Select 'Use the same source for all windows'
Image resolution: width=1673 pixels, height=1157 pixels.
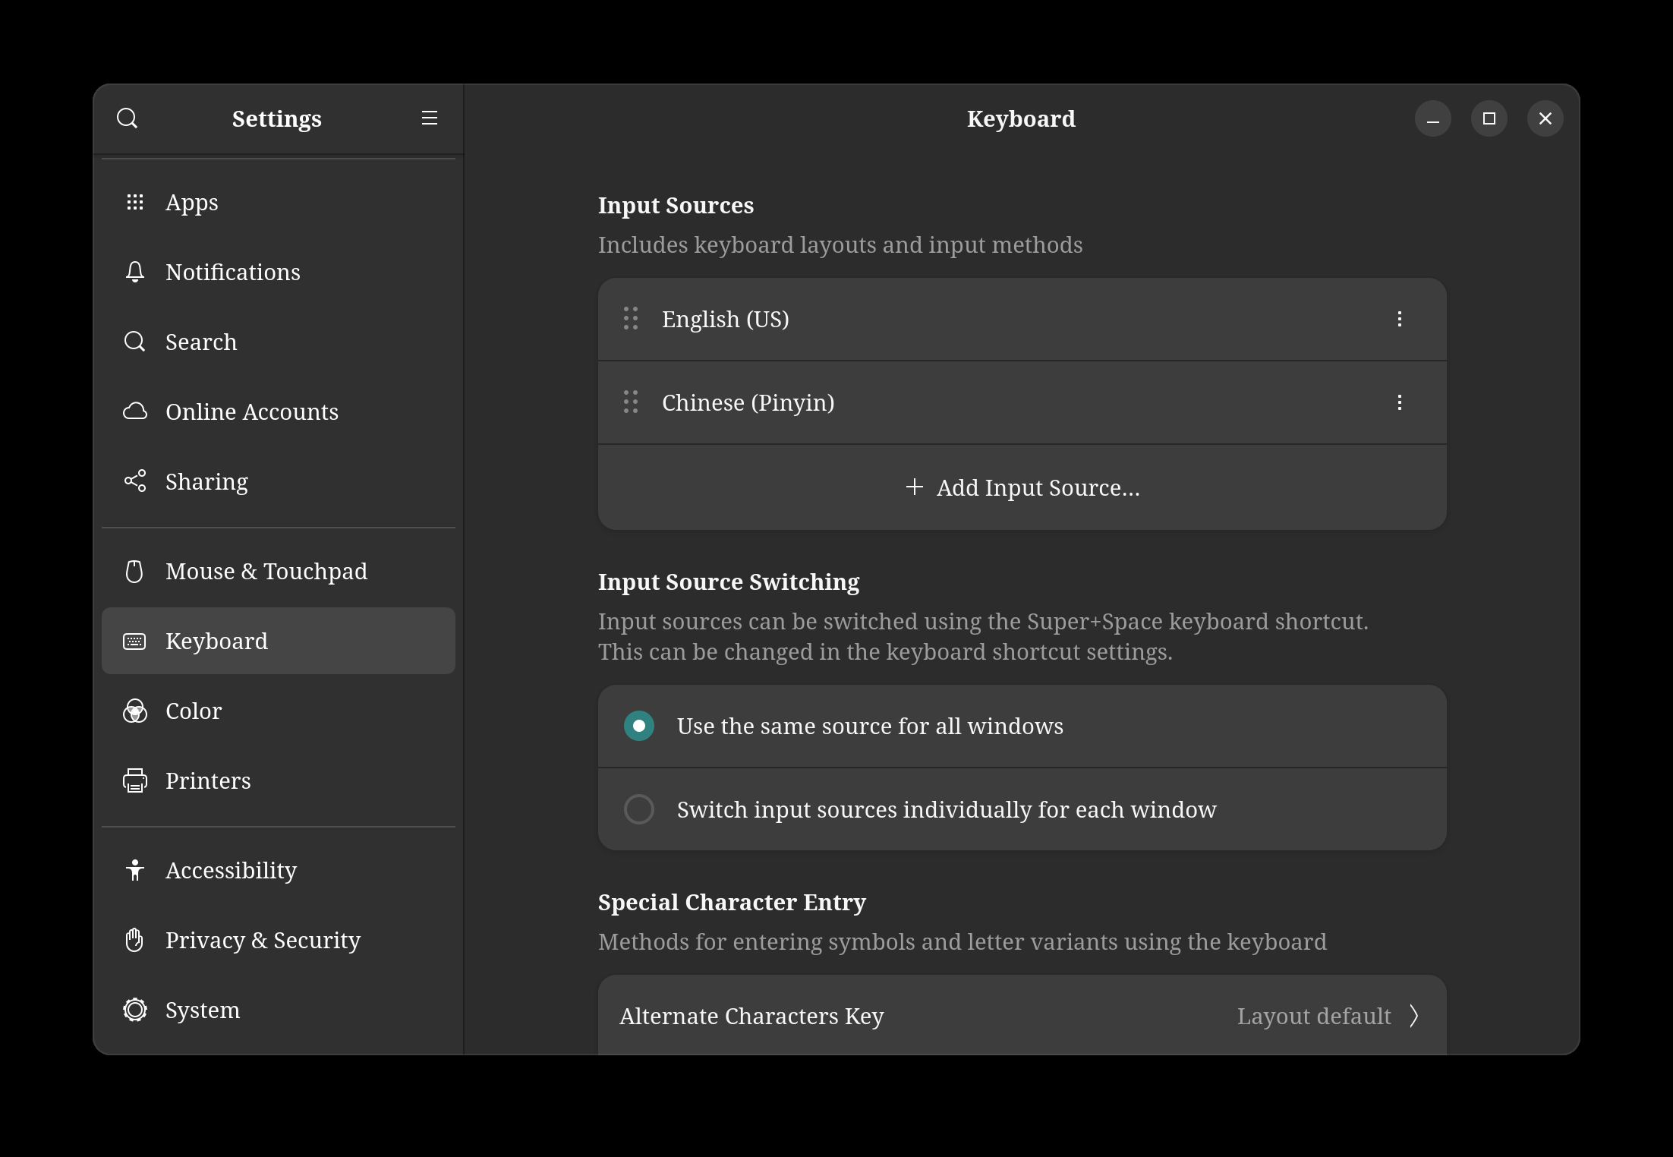[639, 726]
